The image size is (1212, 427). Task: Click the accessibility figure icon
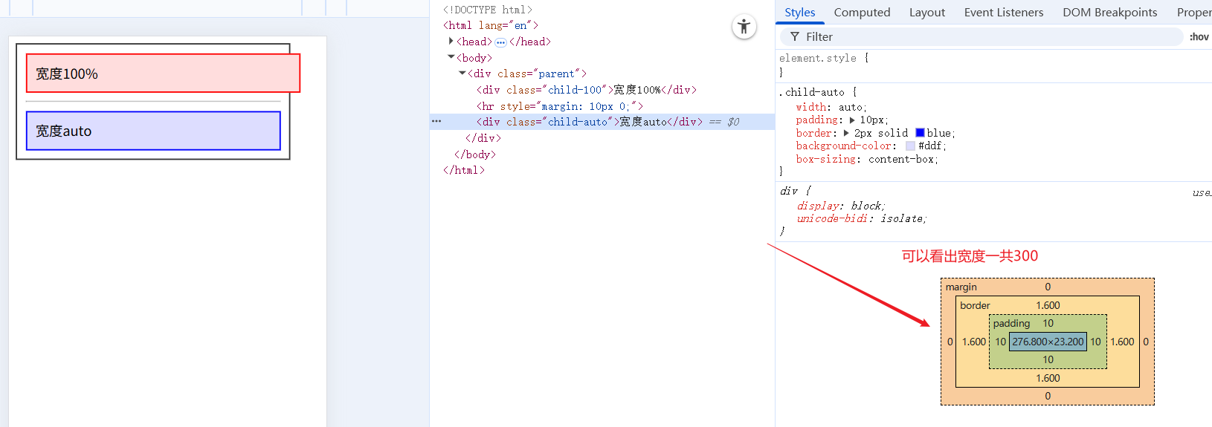pos(744,27)
